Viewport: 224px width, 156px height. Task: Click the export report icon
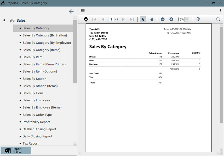(198, 19)
